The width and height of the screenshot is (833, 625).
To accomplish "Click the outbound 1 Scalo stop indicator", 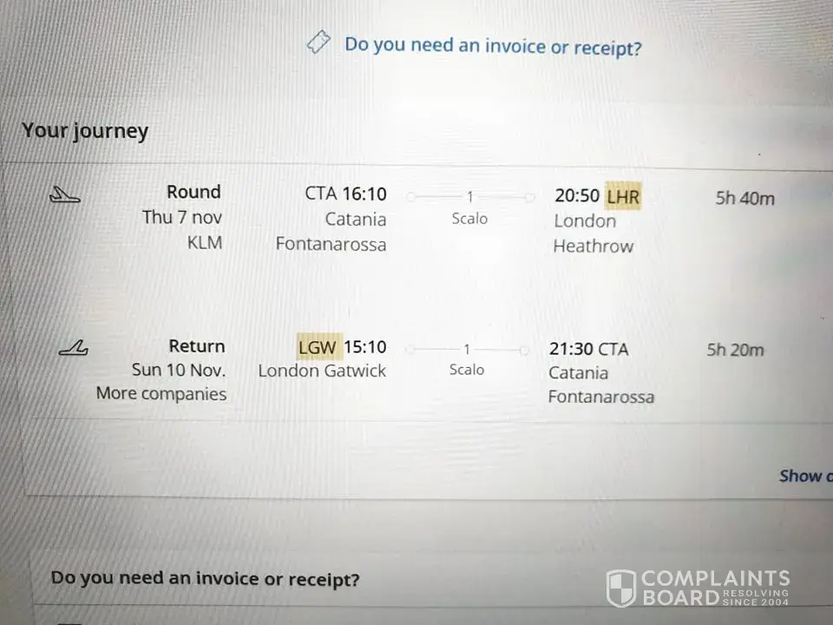I will click(469, 207).
